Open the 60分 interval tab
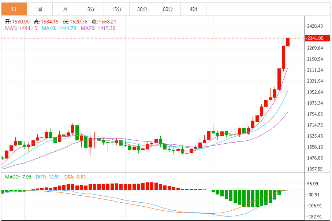Screen dimensions: 332x221 [x=168, y=9]
